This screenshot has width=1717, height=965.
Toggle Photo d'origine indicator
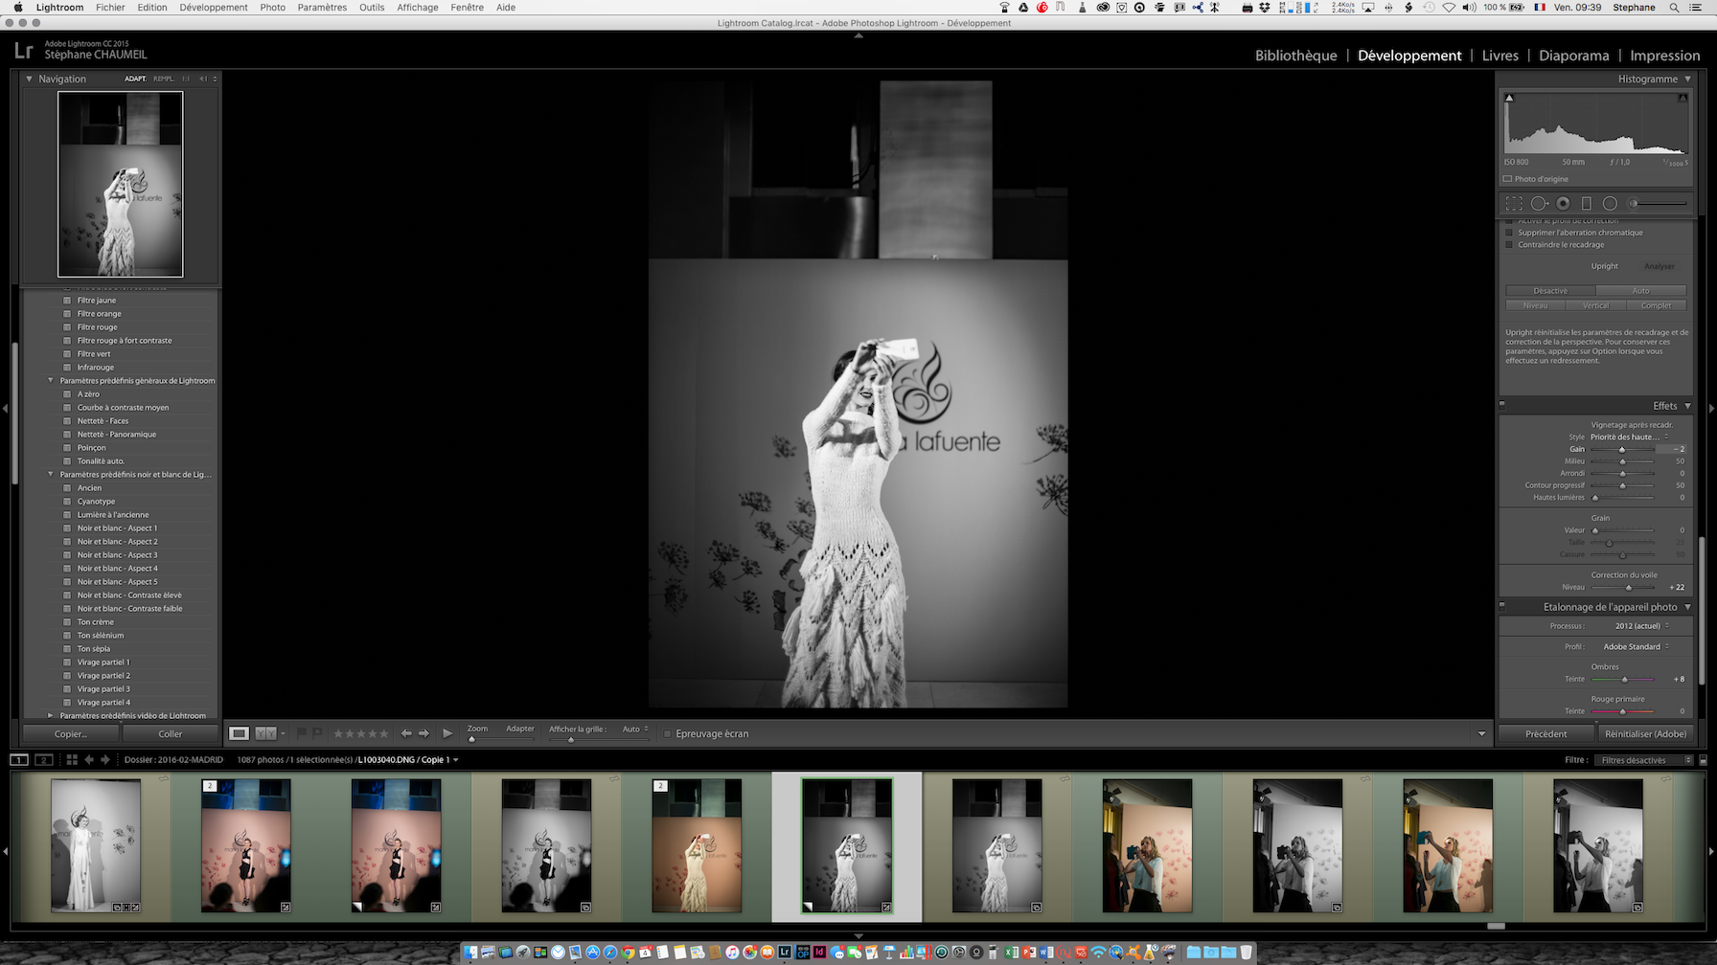[1507, 179]
